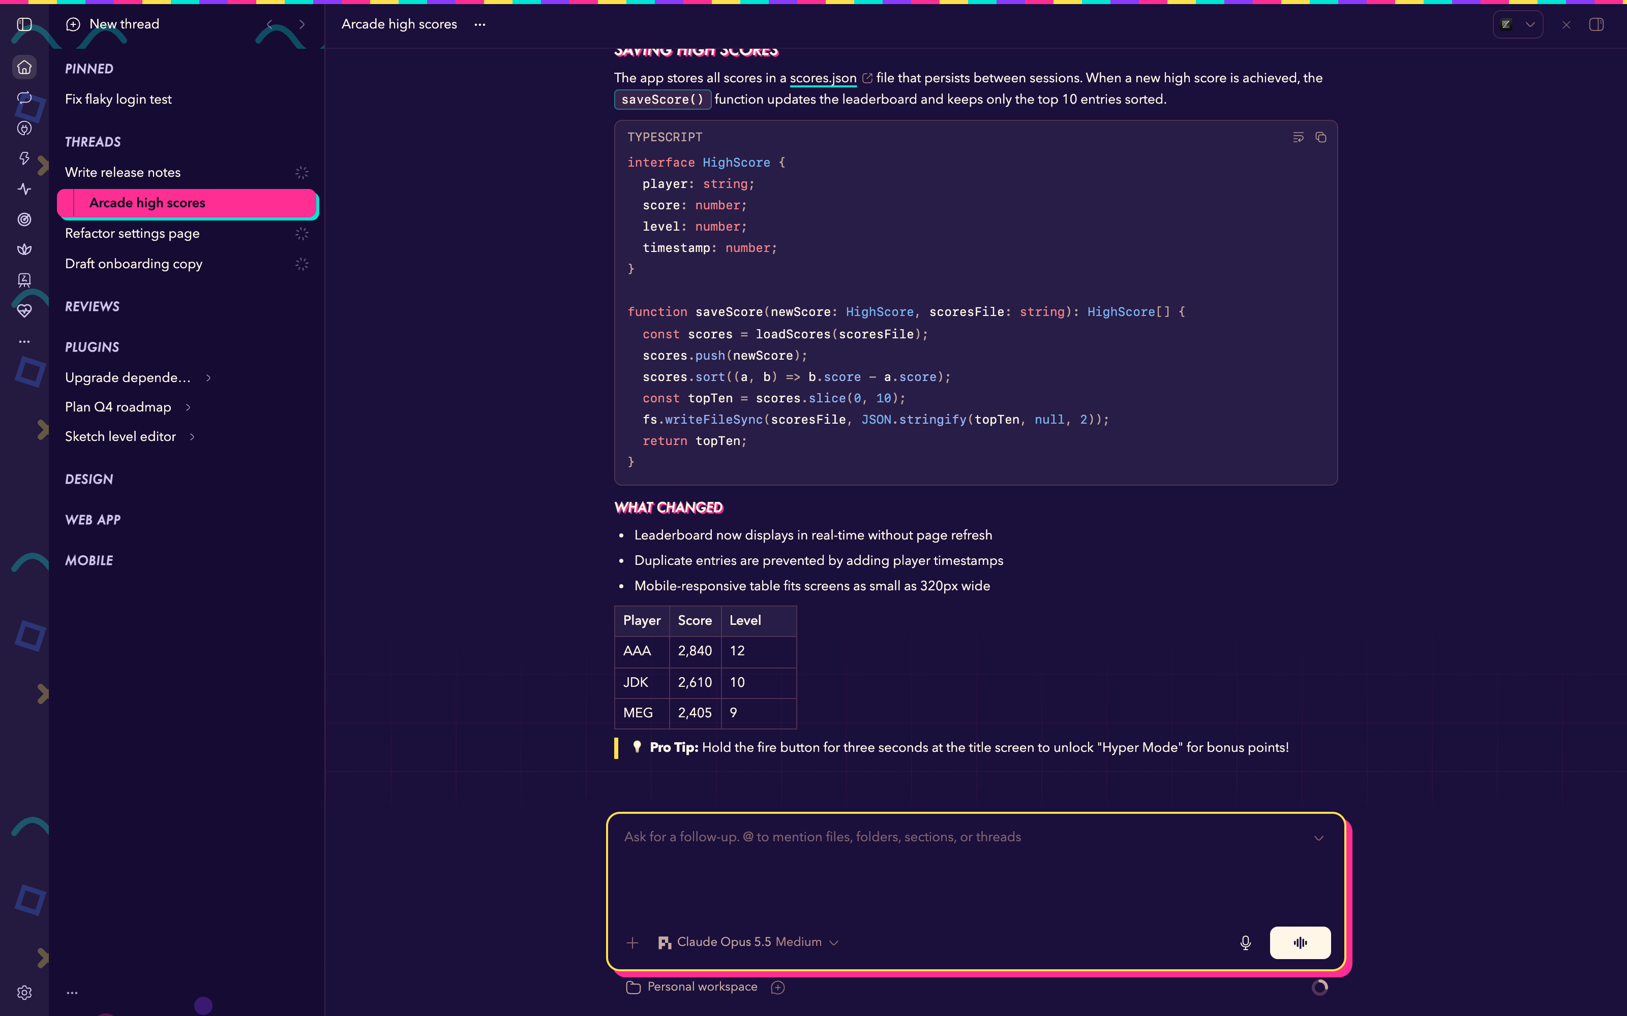Open the WEB APP section

click(93, 520)
